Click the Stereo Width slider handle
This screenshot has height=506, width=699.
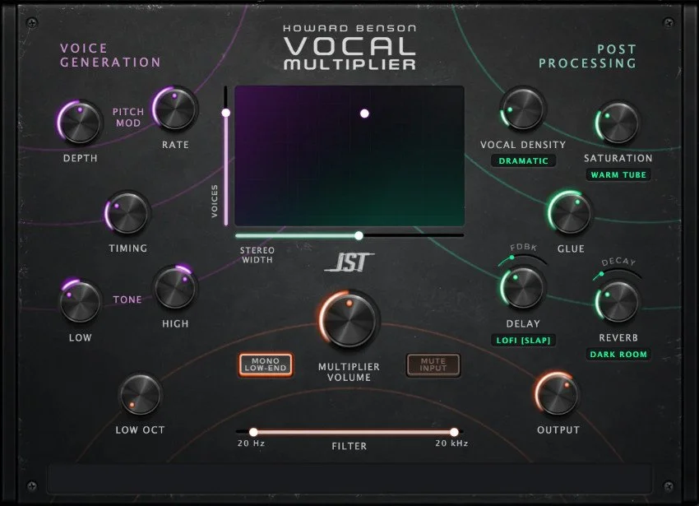click(x=359, y=235)
